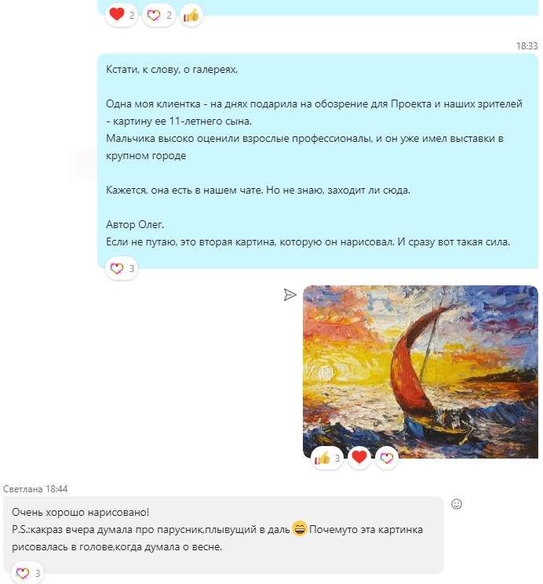Click thumbs up reaction under the painting
The image size is (543, 584).
327,458
